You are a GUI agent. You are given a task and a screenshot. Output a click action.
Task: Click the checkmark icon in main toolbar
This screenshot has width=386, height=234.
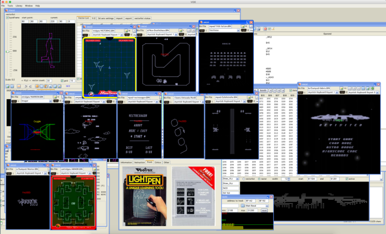pos(269,29)
